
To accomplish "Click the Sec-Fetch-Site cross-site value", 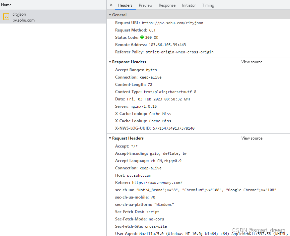I will coord(156,226).
